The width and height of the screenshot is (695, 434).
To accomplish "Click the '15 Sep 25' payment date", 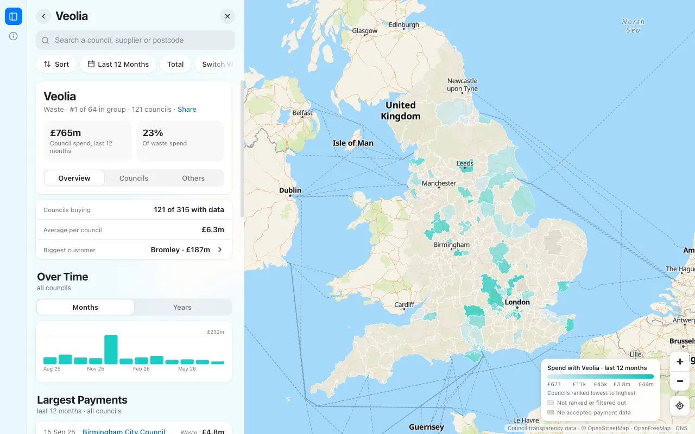I will 60,432.
